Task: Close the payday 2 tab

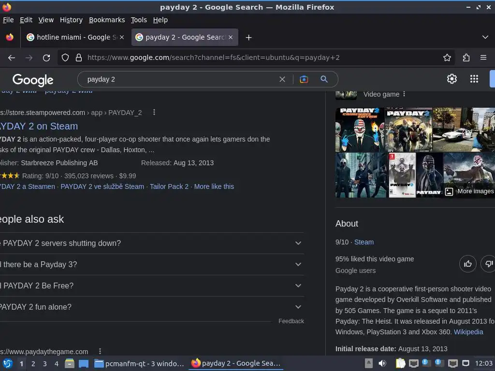Action: (x=231, y=37)
